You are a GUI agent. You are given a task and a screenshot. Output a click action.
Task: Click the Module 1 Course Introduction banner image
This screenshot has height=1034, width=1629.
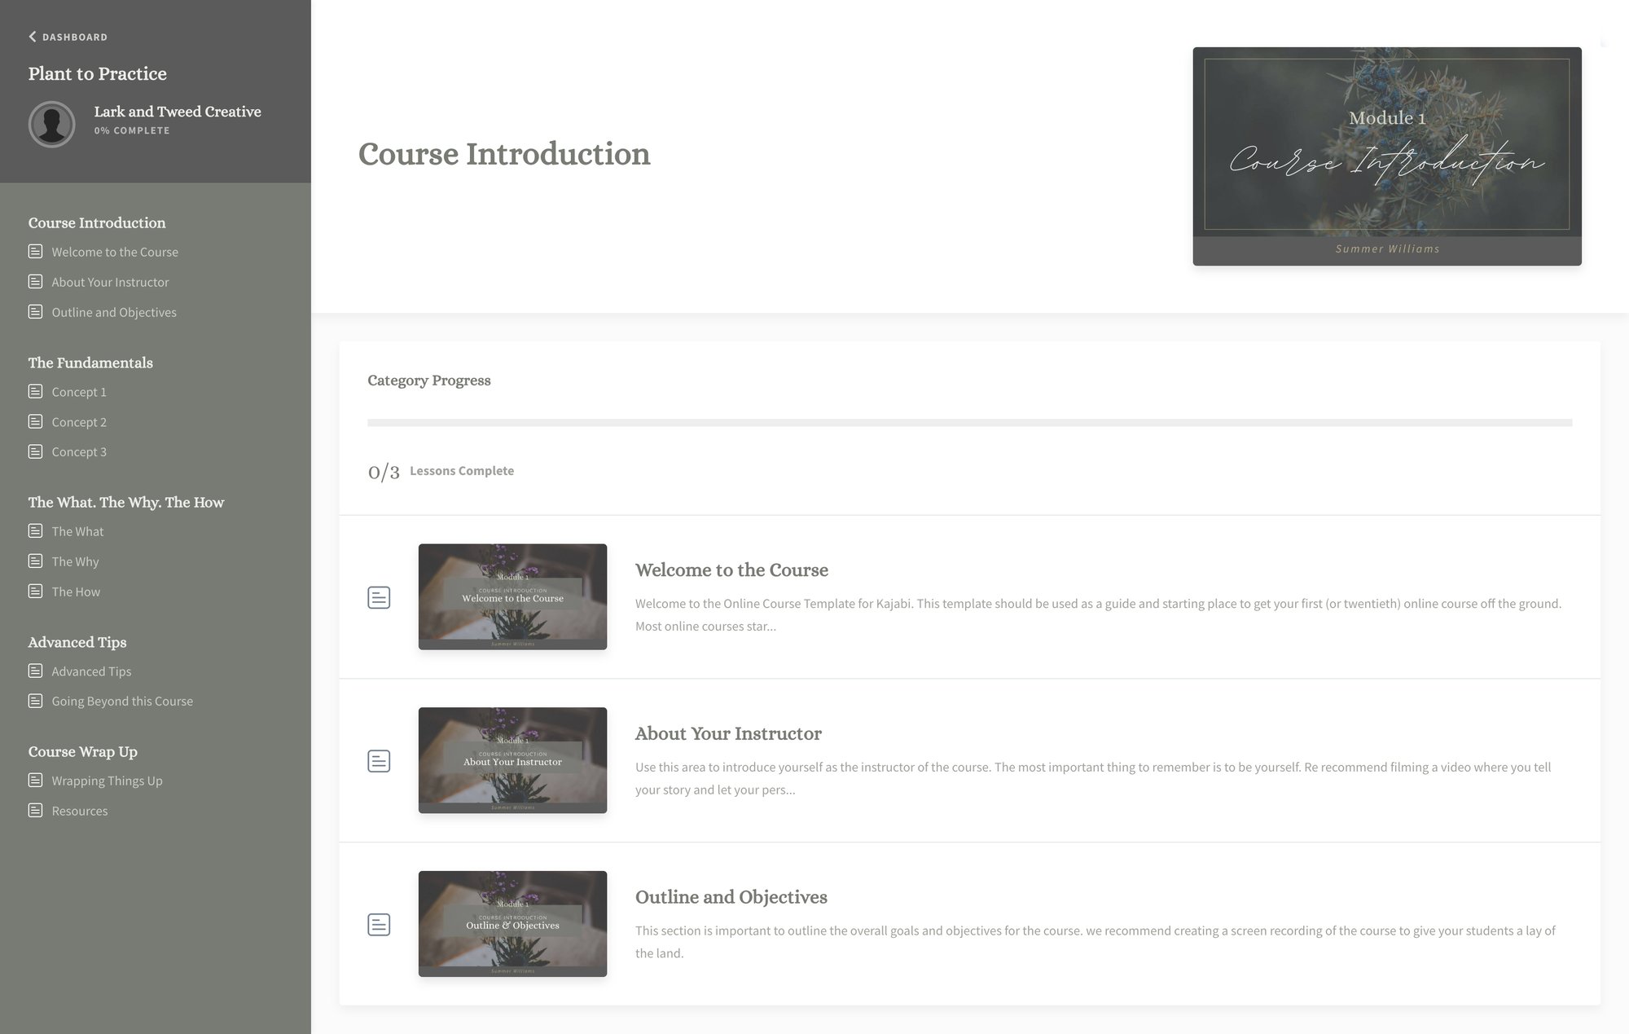point(1386,156)
